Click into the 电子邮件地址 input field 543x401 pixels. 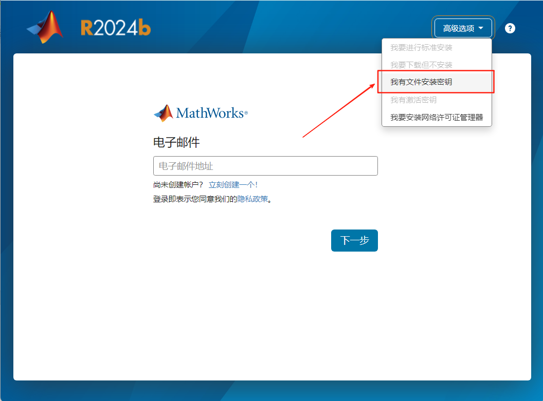265,165
